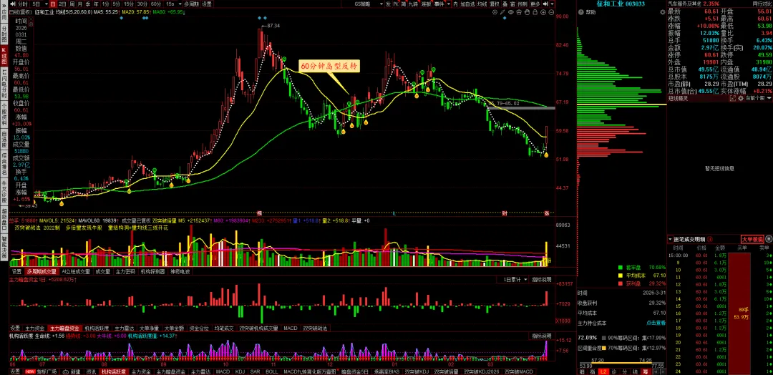Click the 大单棱镜 button
773x375 pixels.
pyautogui.click(x=752, y=240)
